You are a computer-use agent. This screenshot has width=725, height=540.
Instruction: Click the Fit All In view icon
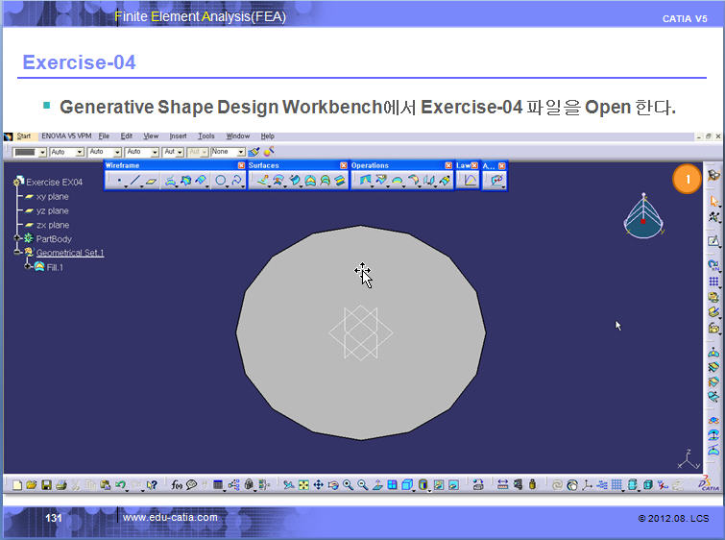coord(303,485)
